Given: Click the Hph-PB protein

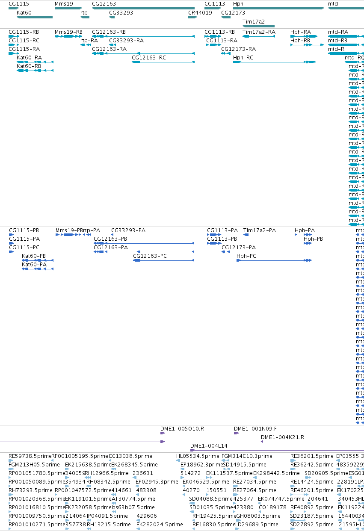Looking at the screenshot, I should tap(314, 239).
